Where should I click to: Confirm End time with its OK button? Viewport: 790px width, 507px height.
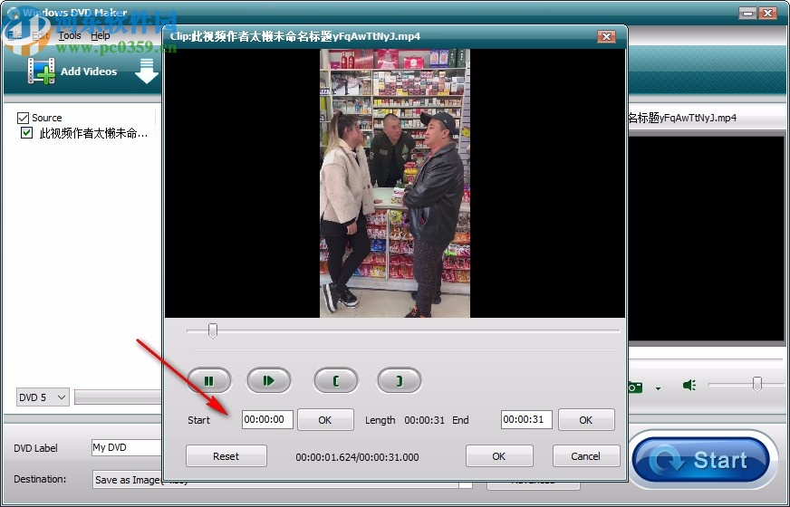(x=586, y=420)
